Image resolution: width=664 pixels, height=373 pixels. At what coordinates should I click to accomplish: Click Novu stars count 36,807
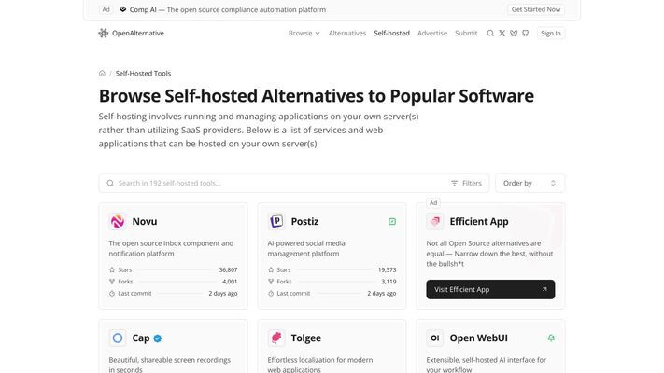pos(228,269)
